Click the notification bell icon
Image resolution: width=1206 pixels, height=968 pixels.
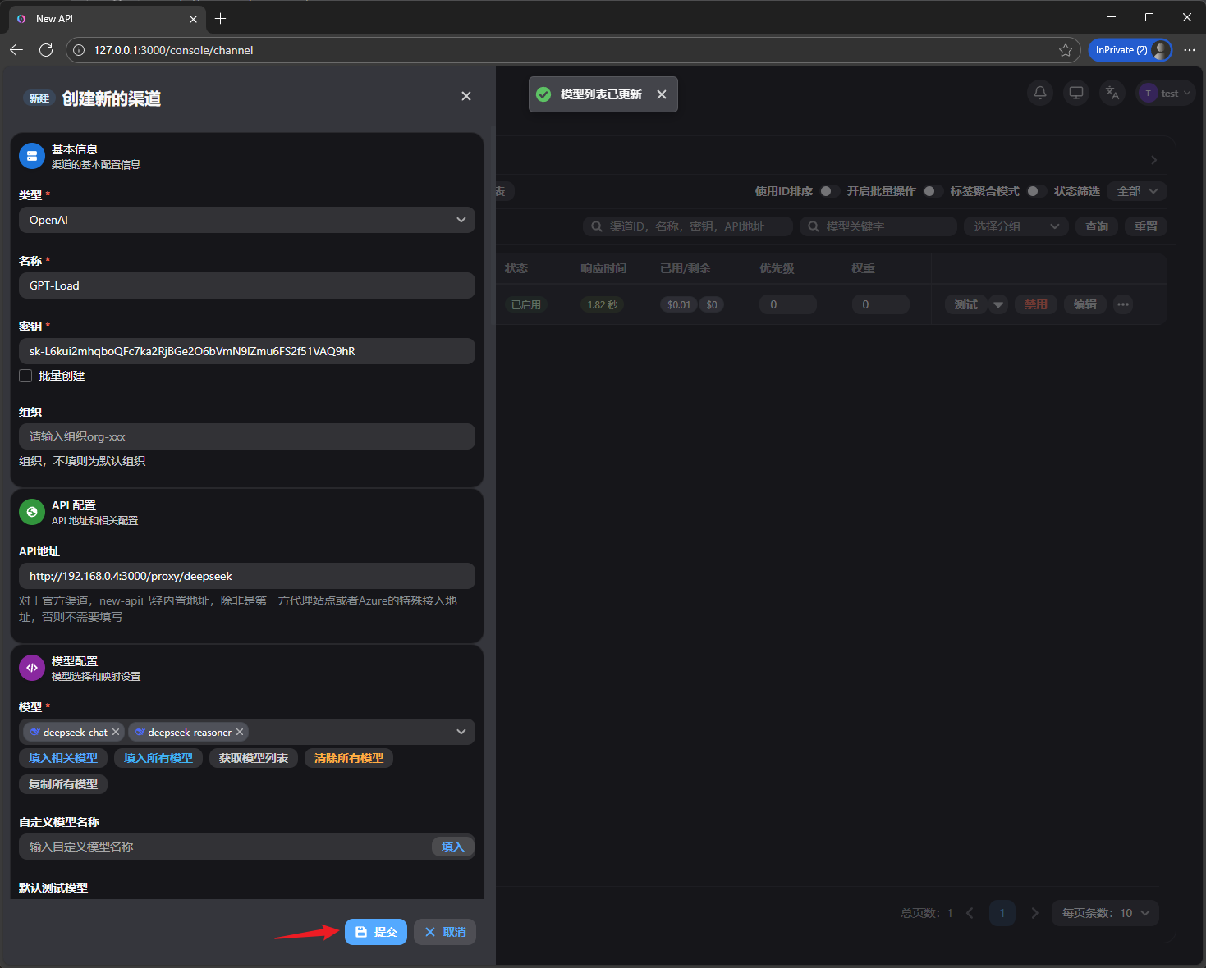1040,93
